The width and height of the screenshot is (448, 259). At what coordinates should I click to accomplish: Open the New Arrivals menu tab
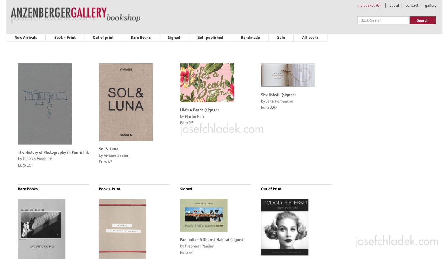click(26, 38)
